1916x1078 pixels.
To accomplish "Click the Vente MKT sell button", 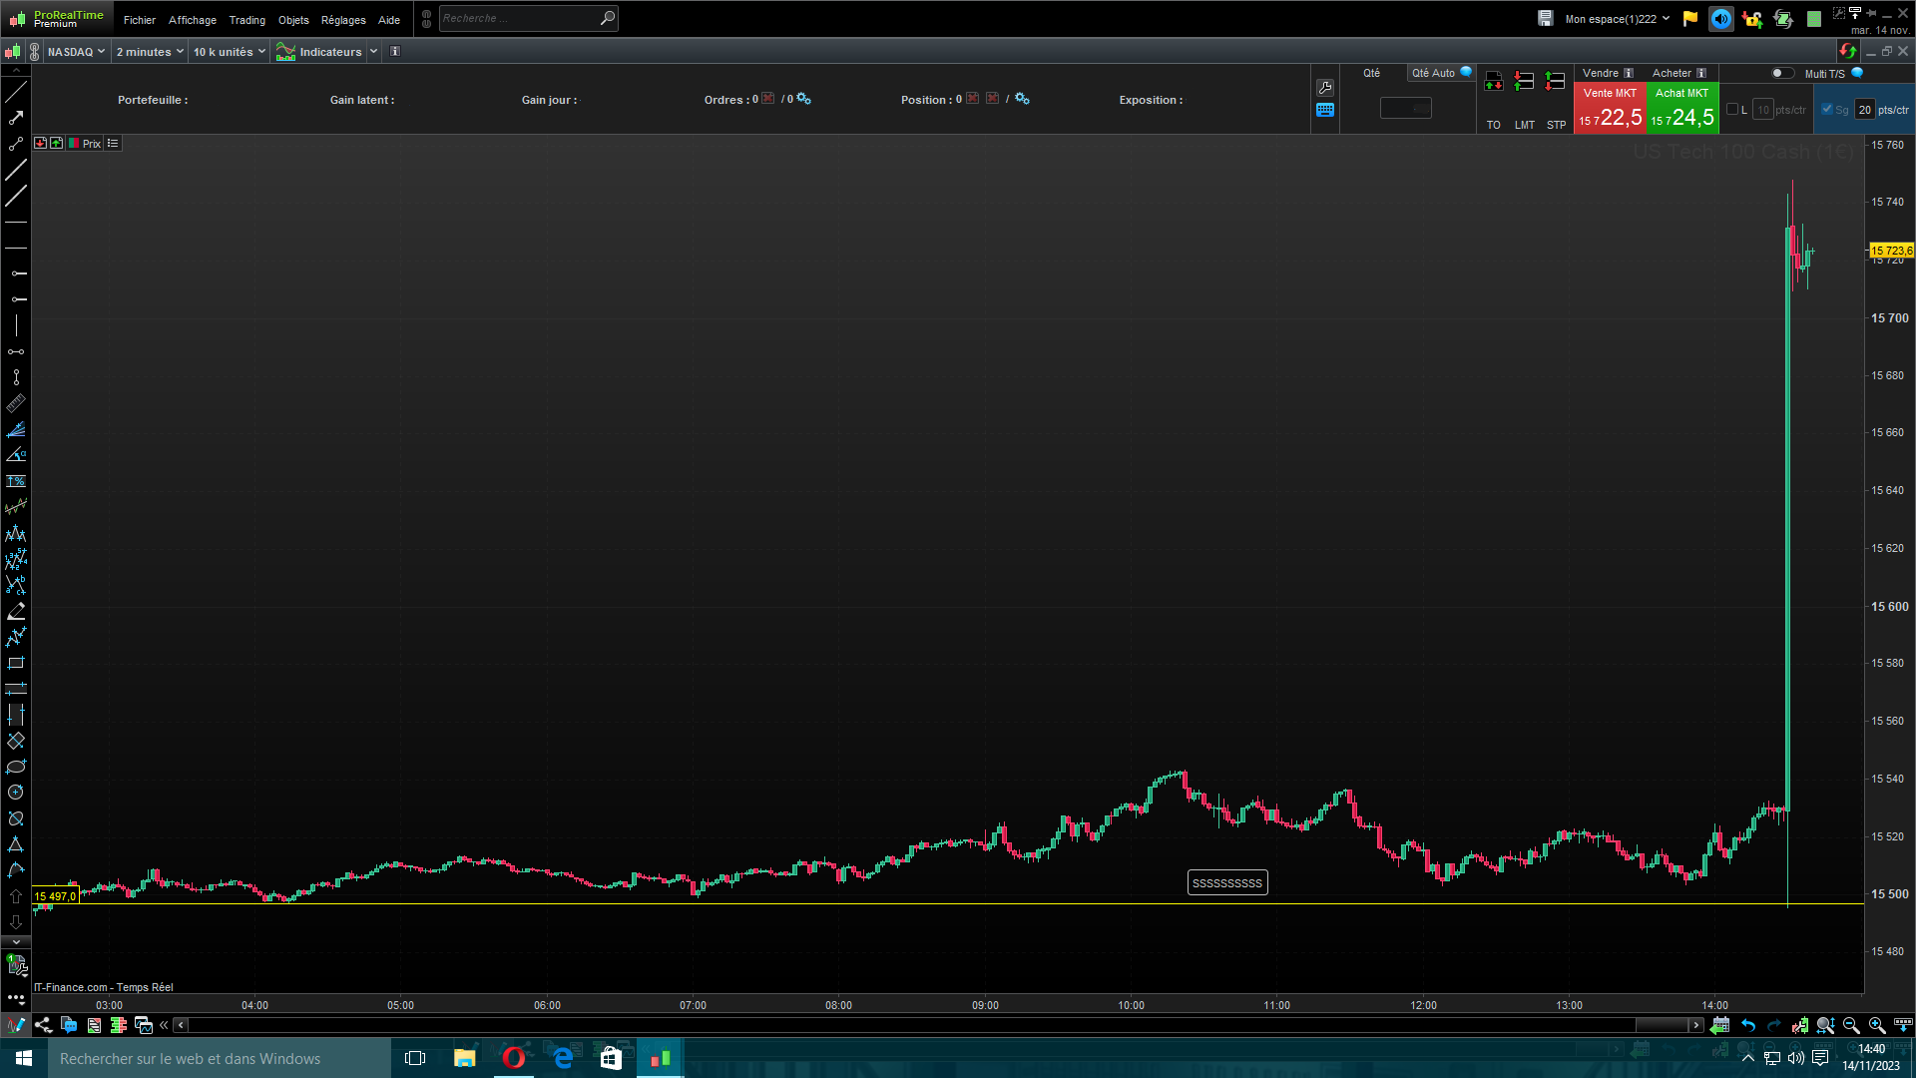I will pos(1609,109).
